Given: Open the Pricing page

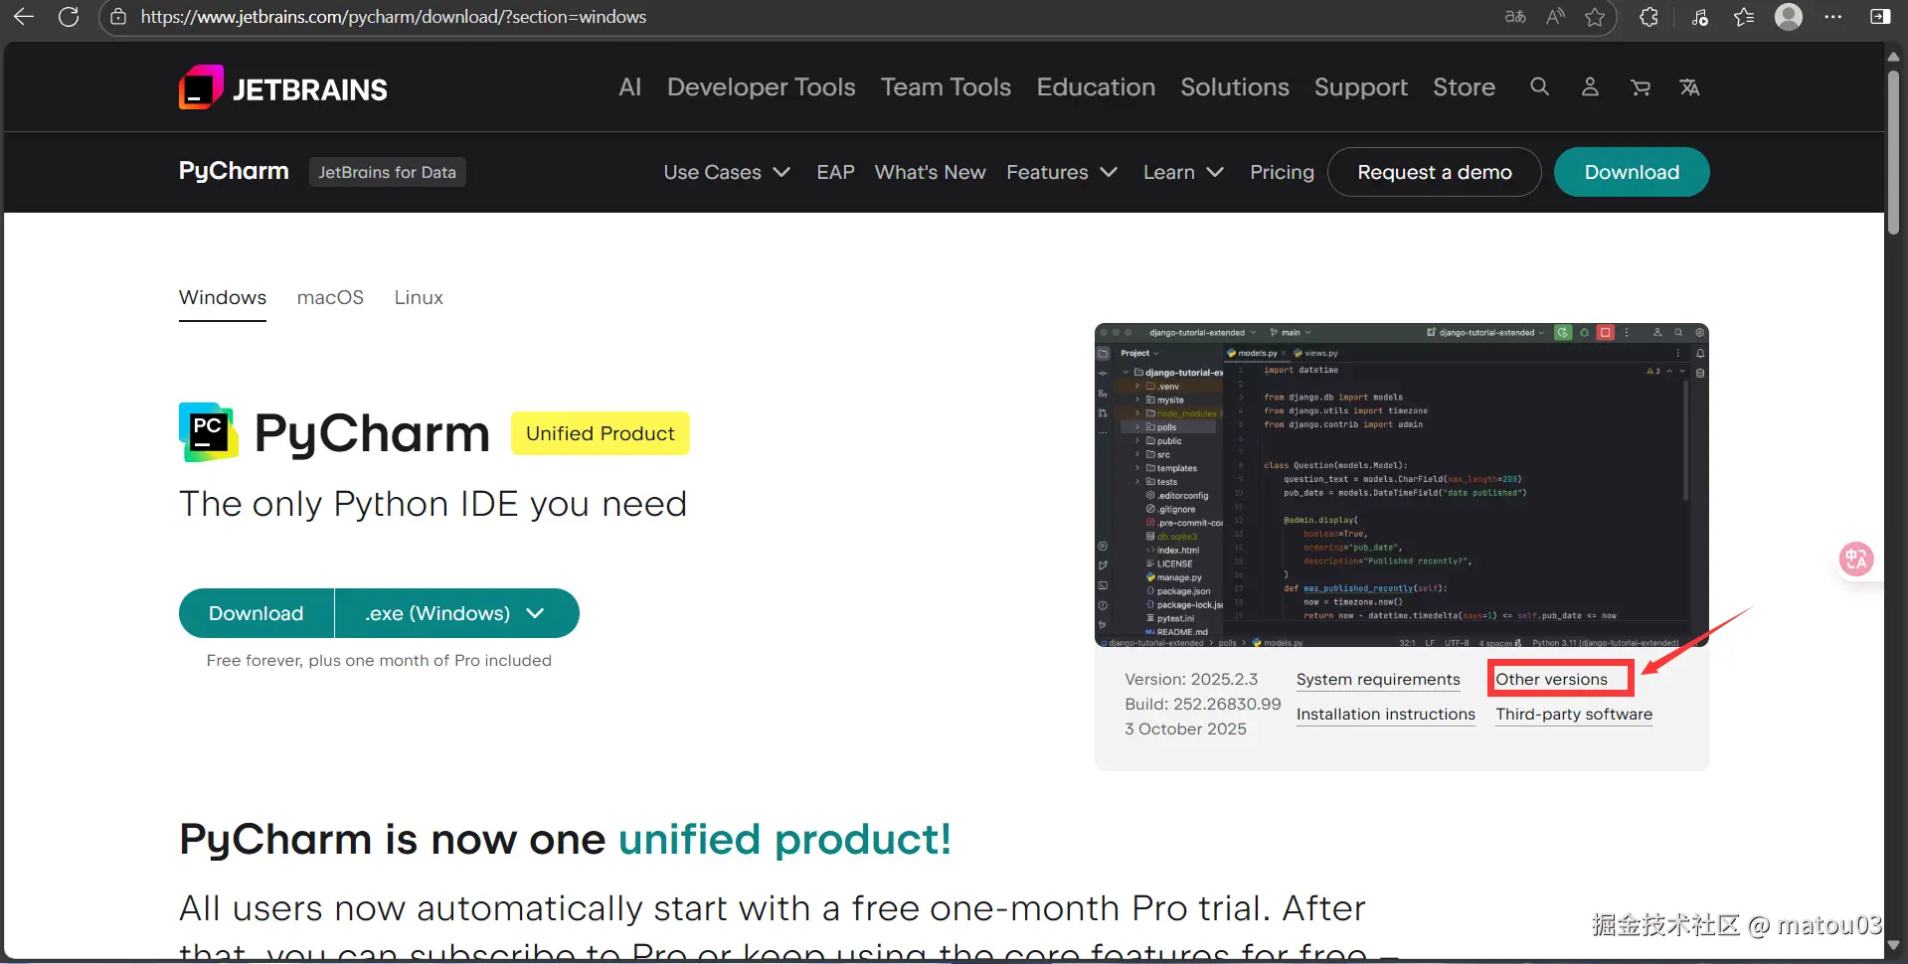Looking at the screenshot, I should (x=1282, y=172).
